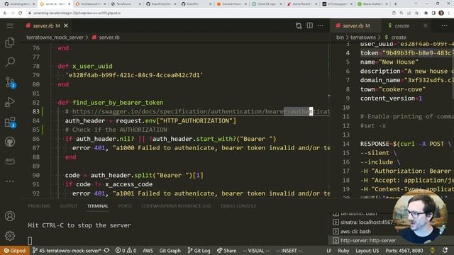Click Share in the status bar
Image resolution: width=454 pixels, height=255 pixels.
226,250
